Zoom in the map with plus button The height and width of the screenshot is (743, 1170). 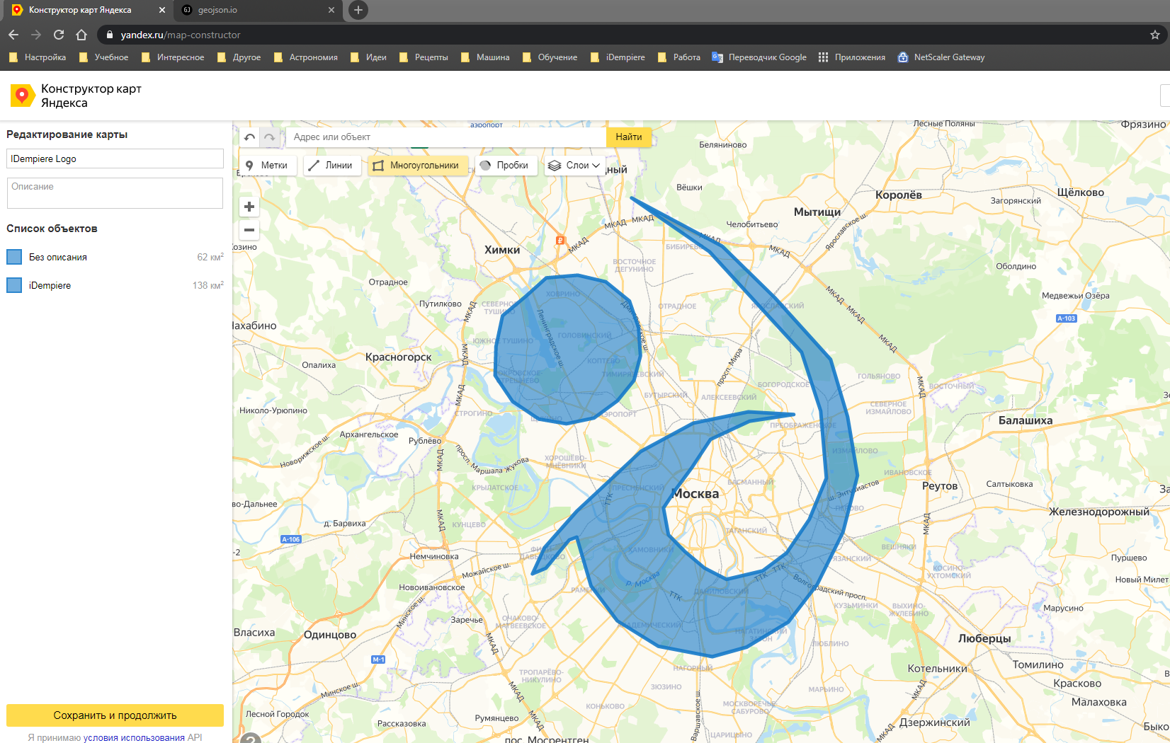click(x=249, y=207)
